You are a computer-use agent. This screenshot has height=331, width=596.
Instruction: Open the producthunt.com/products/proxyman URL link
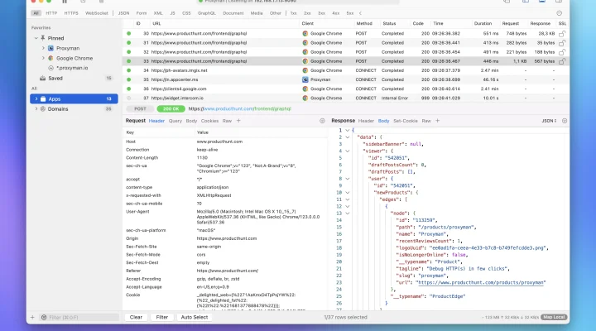coord(481,282)
